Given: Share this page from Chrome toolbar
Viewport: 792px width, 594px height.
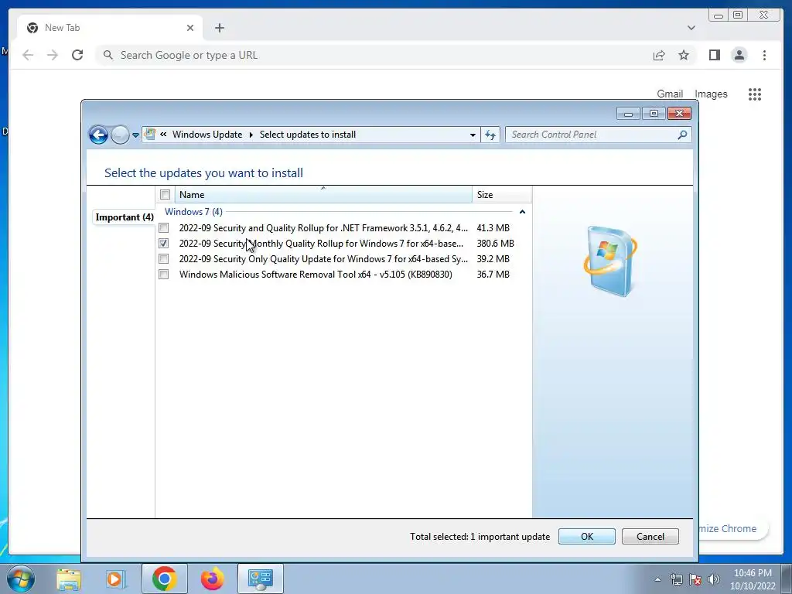Looking at the screenshot, I should tap(659, 55).
